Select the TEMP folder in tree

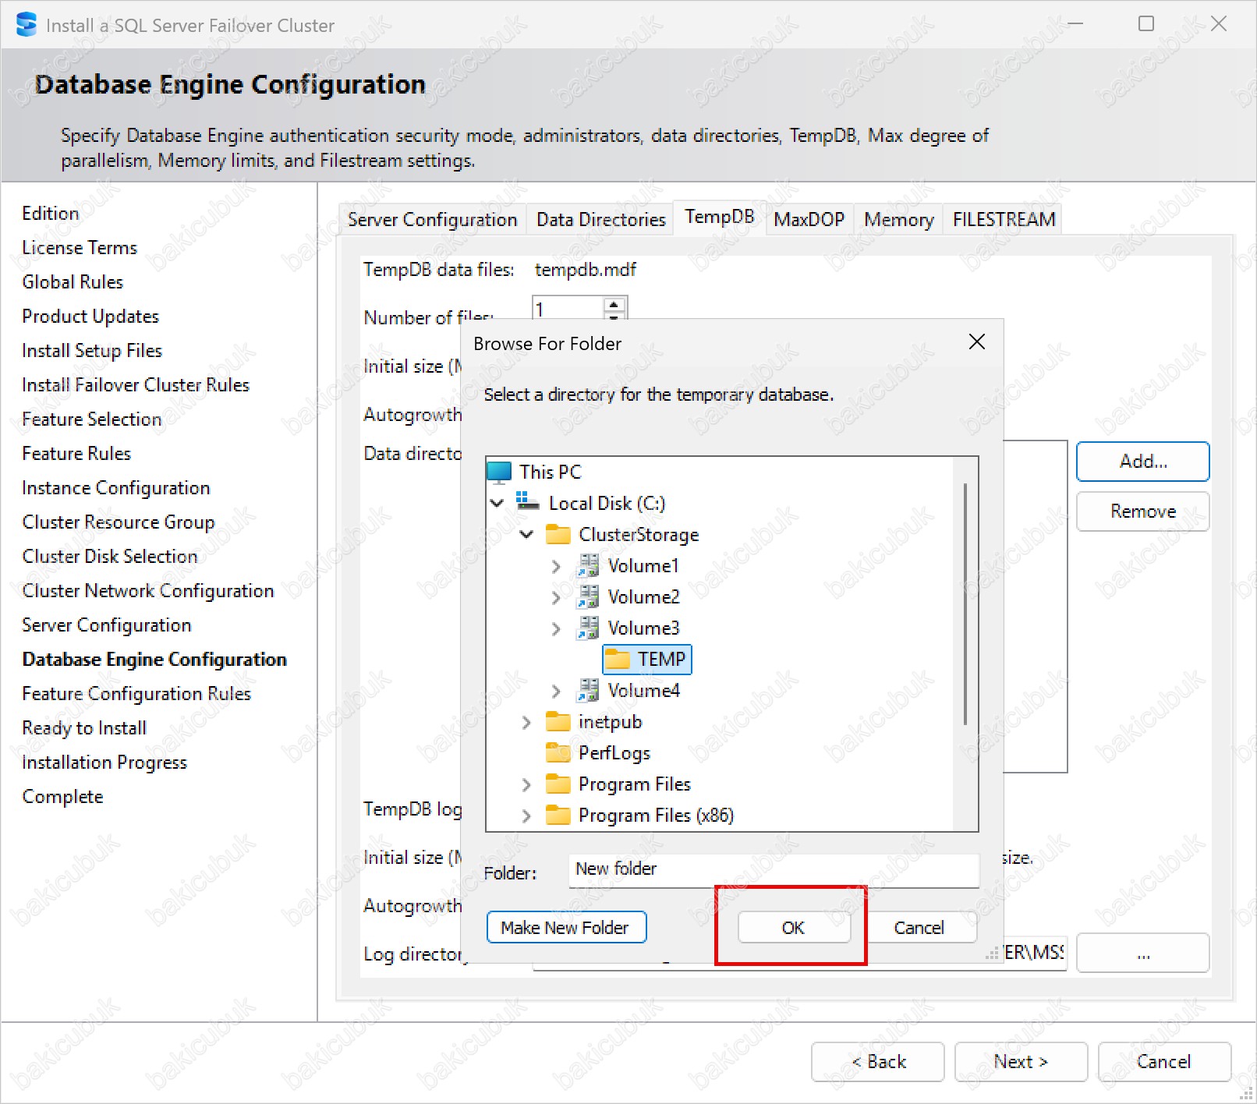tap(660, 660)
